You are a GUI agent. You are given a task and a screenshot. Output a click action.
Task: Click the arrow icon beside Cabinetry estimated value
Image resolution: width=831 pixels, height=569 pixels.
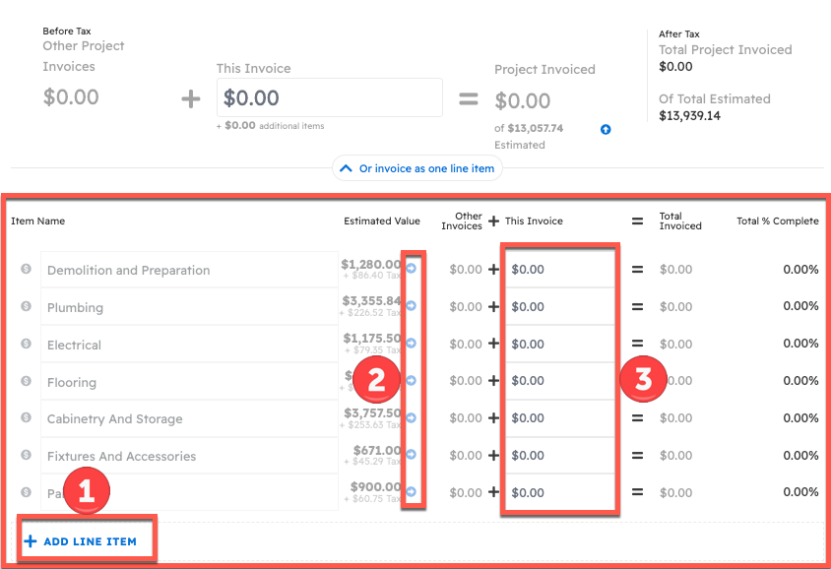[412, 417]
